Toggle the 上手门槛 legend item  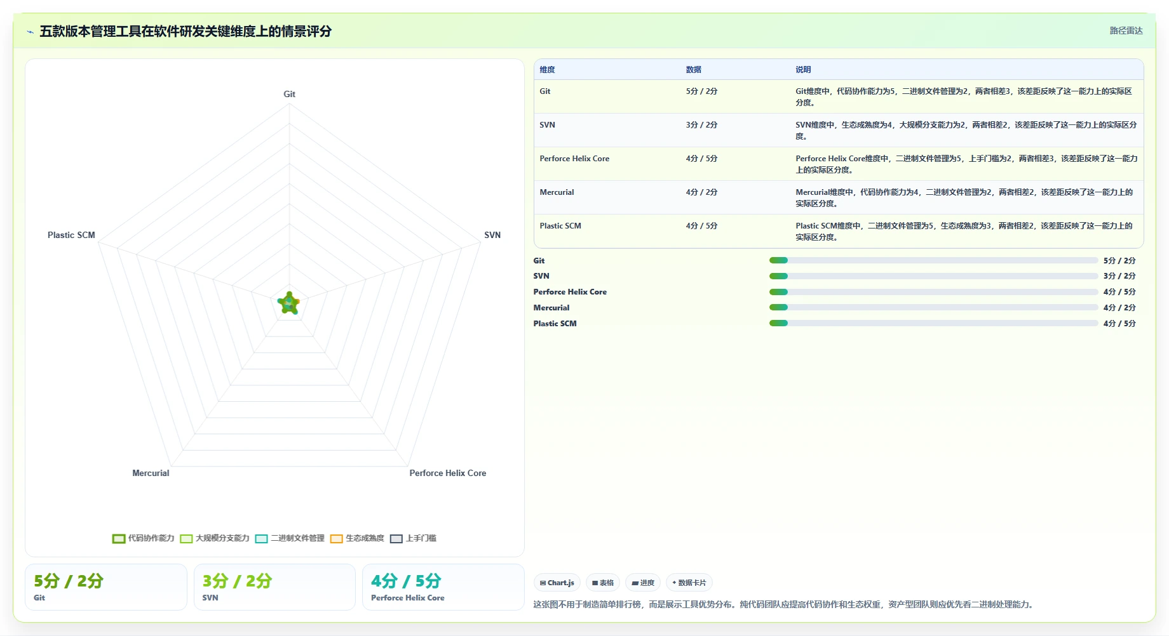tap(413, 538)
